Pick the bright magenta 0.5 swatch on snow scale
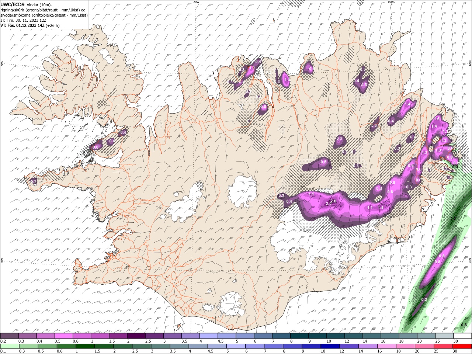The height and width of the screenshot is (354, 472). coord(63,336)
